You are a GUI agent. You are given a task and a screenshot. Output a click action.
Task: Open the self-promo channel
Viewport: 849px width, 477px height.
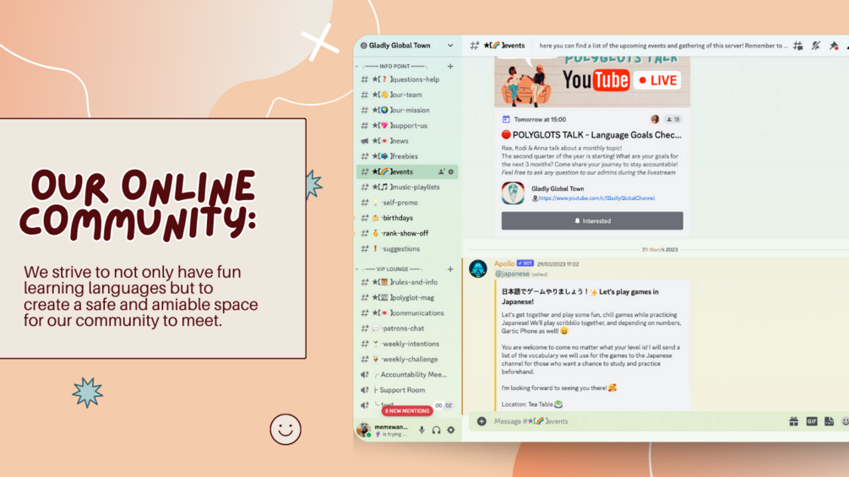(x=407, y=203)
